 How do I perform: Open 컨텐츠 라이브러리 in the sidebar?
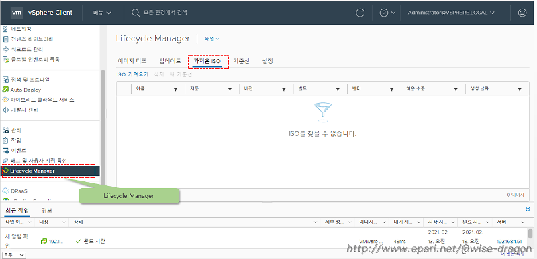click(32, 39)
